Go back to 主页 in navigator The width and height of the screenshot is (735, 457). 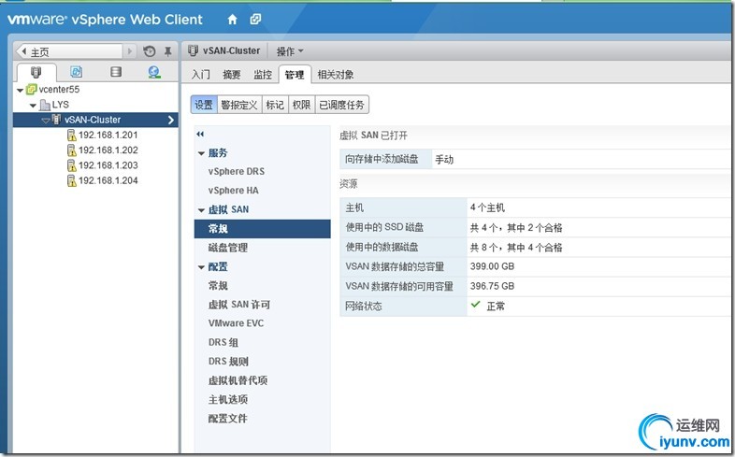click(69, 51)
